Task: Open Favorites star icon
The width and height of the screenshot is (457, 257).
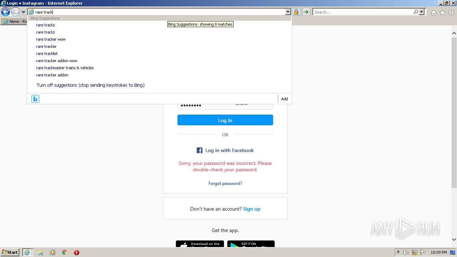Action: pyautogui.click(x=442, y=12)
